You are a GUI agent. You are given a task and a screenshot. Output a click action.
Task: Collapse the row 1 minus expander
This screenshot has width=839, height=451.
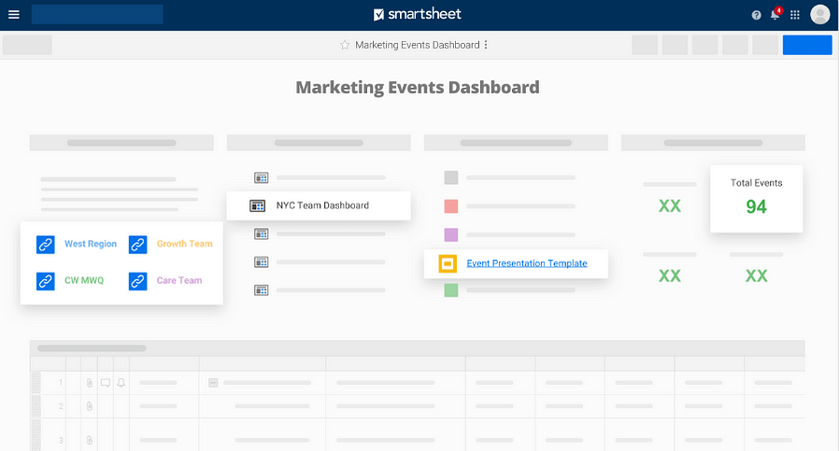point(213,383)
